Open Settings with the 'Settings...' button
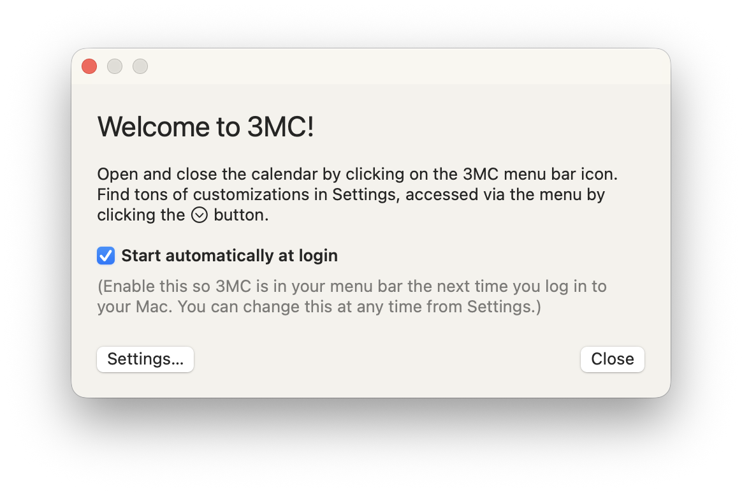The width and height of the screenshot is (742, 492). [145, 359]
